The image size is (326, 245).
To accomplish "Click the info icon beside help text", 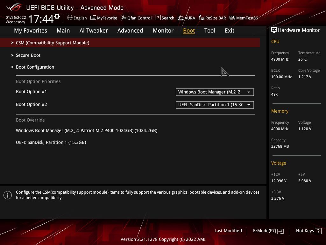I will [x=8, y=195].
